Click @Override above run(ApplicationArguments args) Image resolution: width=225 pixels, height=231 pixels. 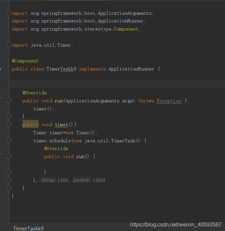[35, 93]
